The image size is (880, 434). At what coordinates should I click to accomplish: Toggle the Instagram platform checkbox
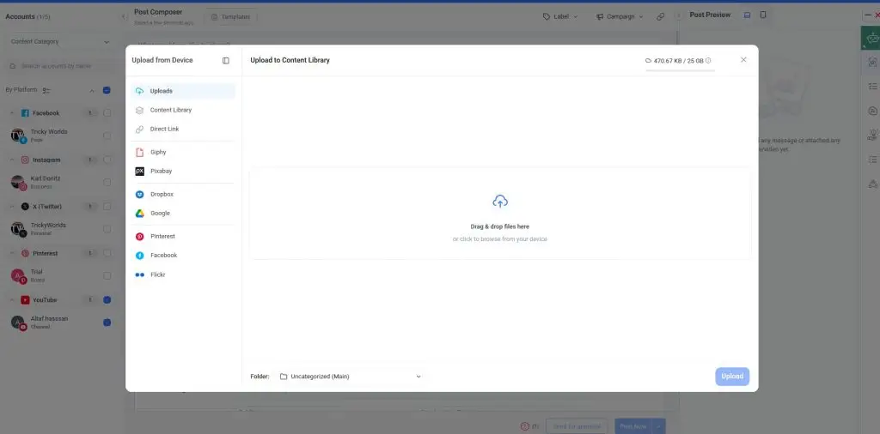[x=107, y=160]
